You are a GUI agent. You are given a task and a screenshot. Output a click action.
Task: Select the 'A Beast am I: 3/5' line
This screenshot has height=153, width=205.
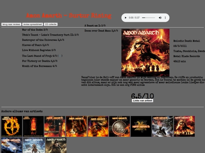(x=95, y=26)
